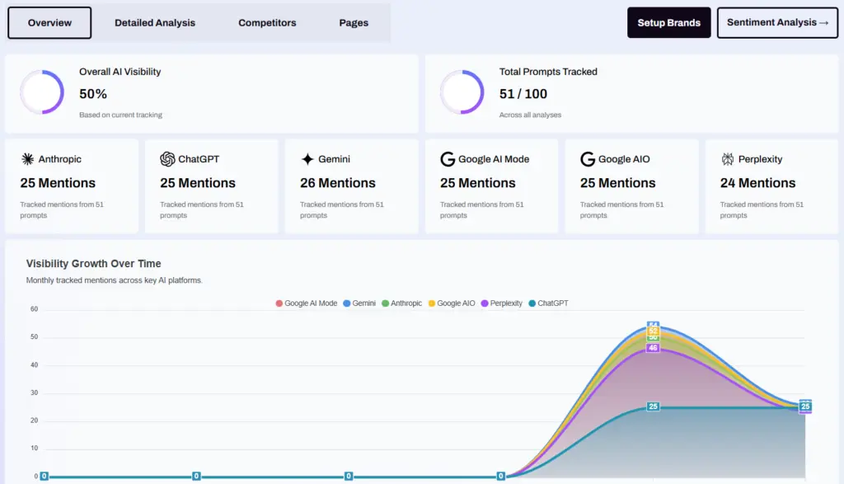Click the green Anthropic legend swatch
This screenshot has width=844, height=484.
point(386,303)
